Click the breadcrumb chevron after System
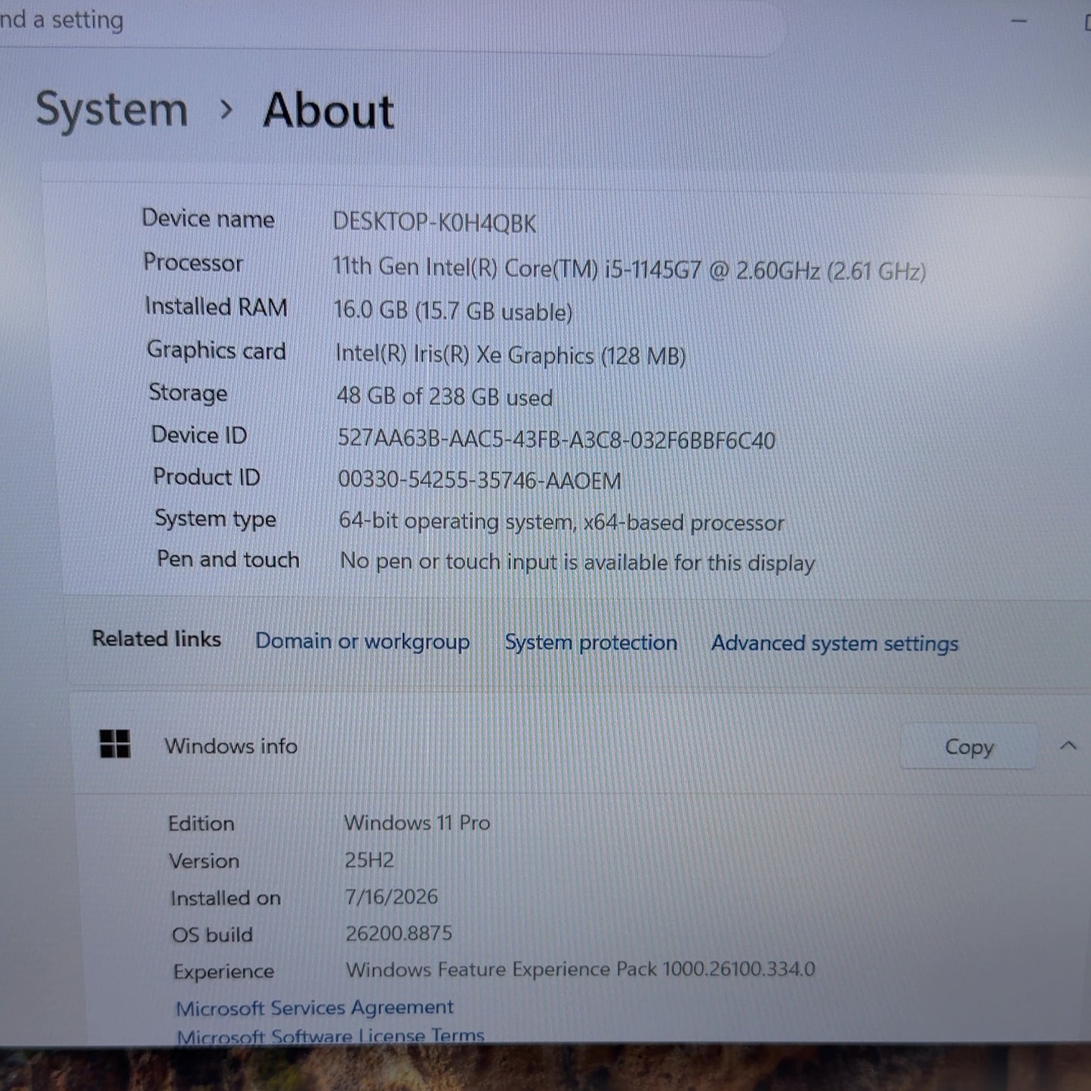 coord(226,110)
